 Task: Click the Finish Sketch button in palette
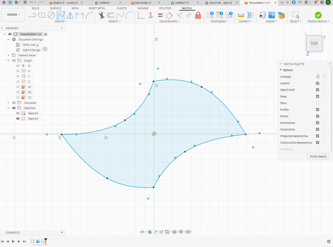click(318, 156)
